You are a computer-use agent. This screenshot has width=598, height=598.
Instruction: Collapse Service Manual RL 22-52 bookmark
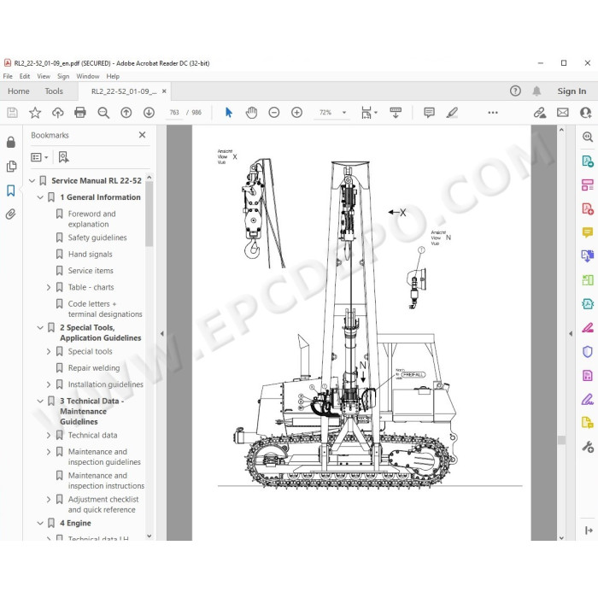point(32,181)
